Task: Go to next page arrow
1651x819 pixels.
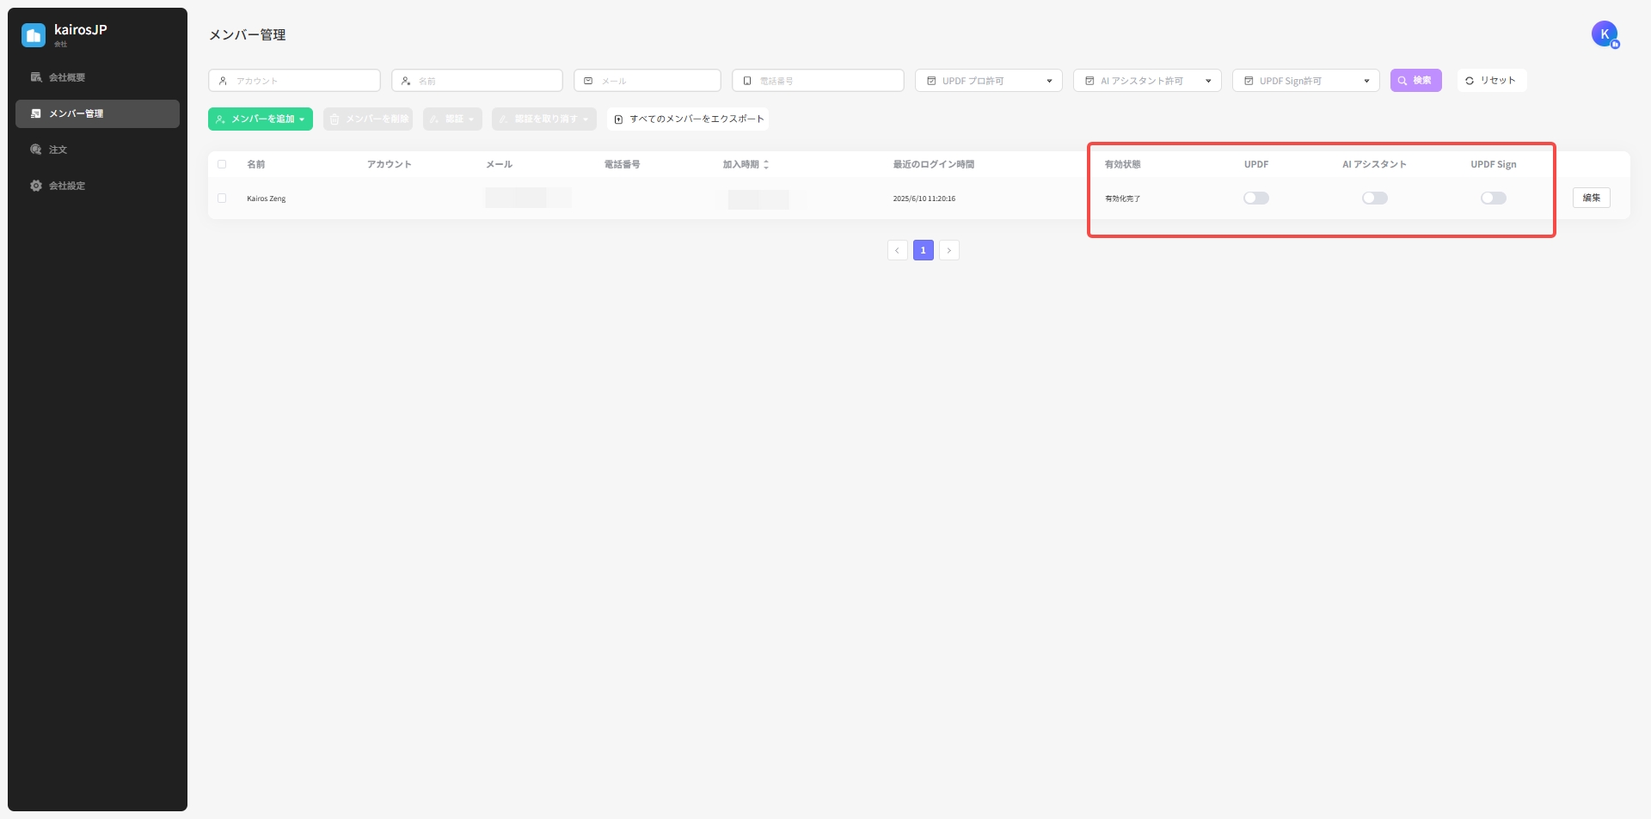Action: point(949,250)
